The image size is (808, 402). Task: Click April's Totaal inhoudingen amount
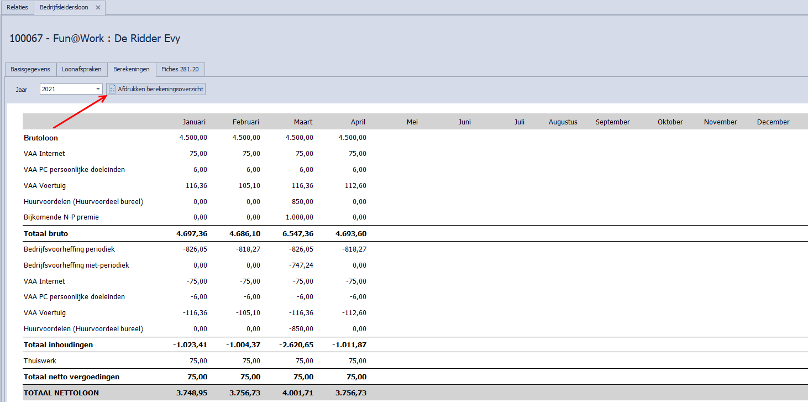[x=349, y=345]
